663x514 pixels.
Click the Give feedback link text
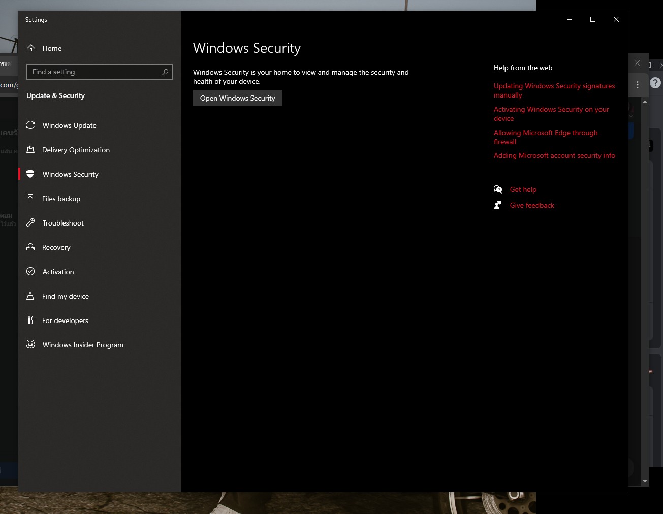click(532, 205)
